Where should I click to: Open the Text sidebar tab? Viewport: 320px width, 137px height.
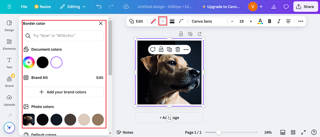pyautogui.click(x=9, y=63)
